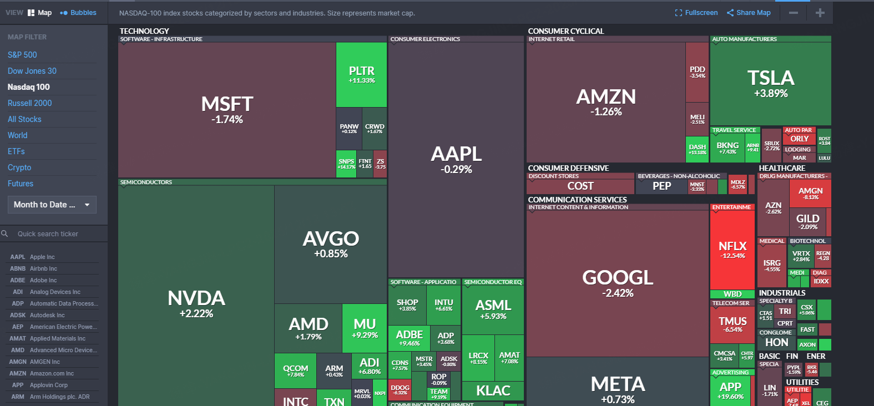Open the Dow Jones 30 filter

pos(32,71)
